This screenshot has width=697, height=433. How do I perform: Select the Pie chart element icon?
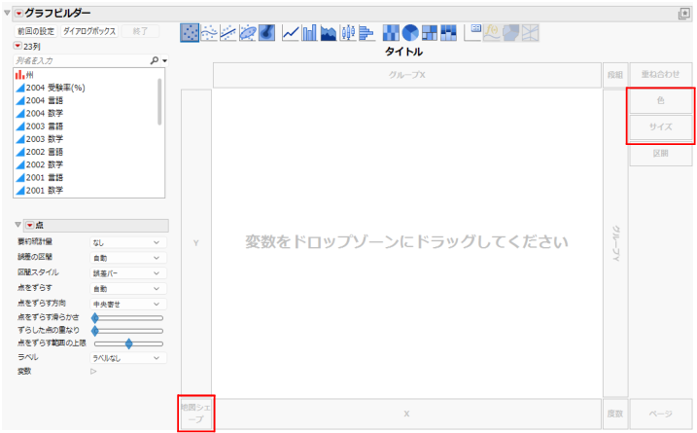click(410, 32)
